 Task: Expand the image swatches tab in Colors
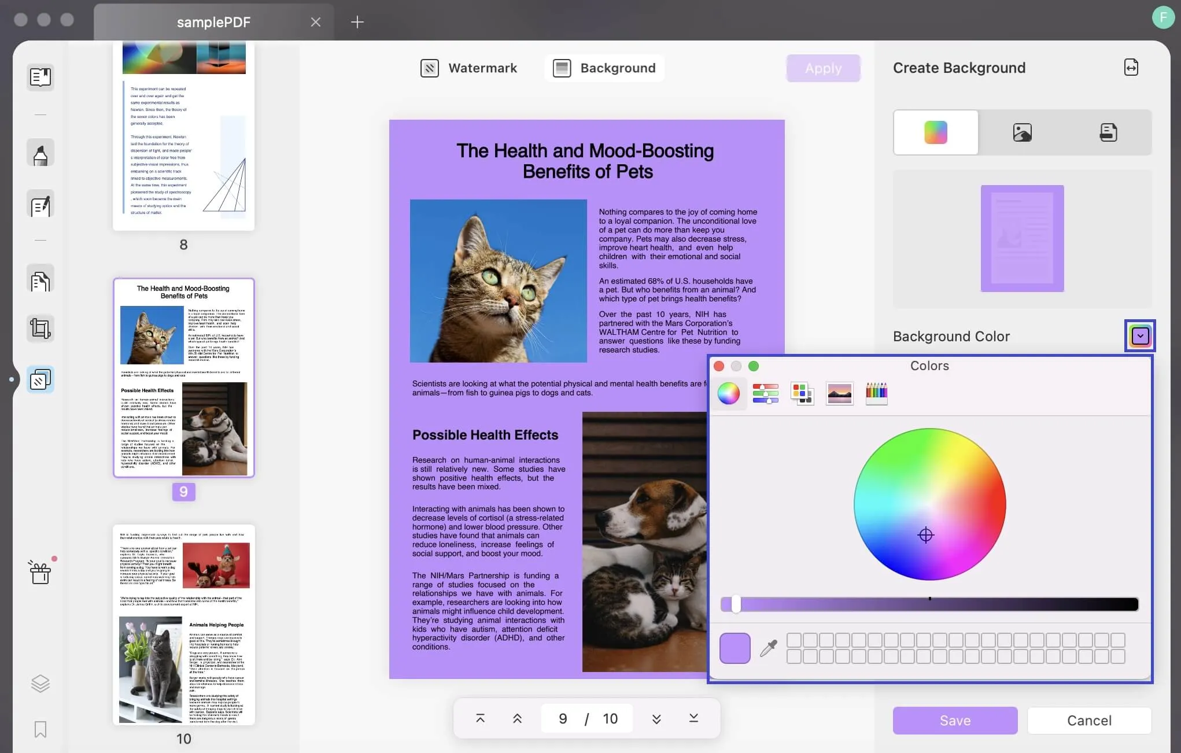[x=839, y=393]
